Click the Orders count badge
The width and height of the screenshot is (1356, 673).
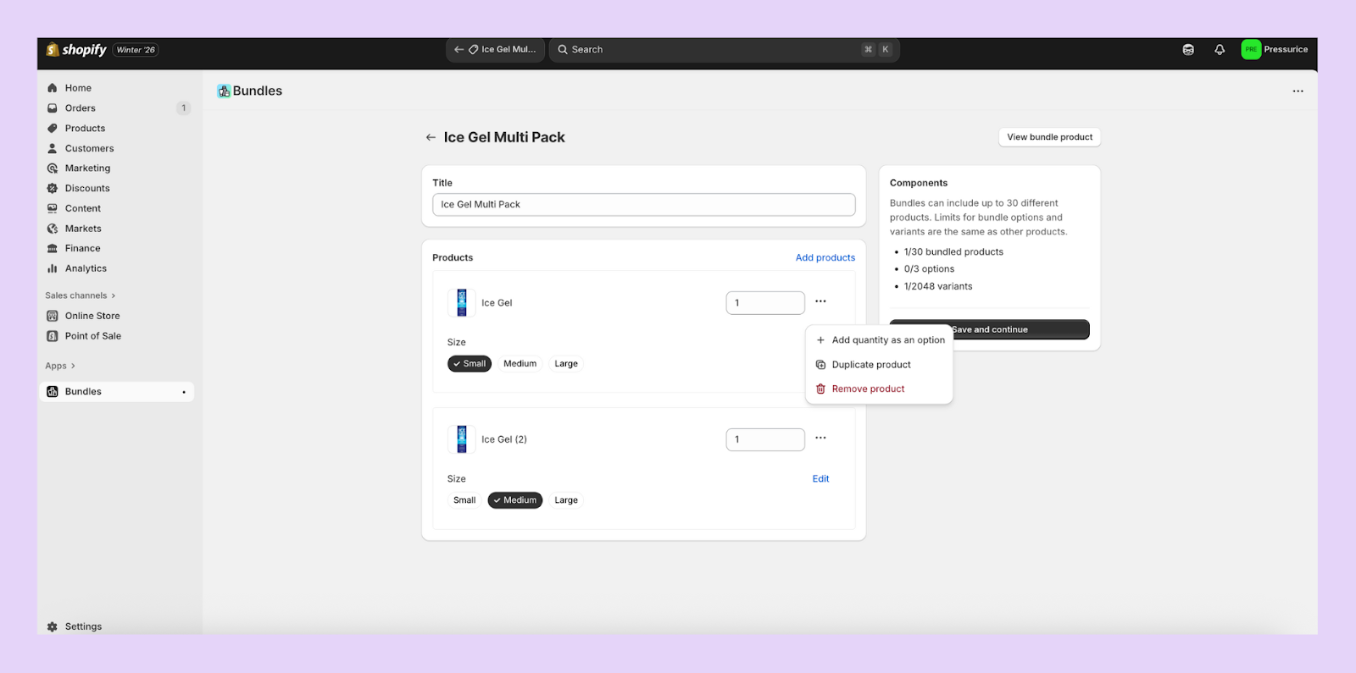tap(184, 108)
